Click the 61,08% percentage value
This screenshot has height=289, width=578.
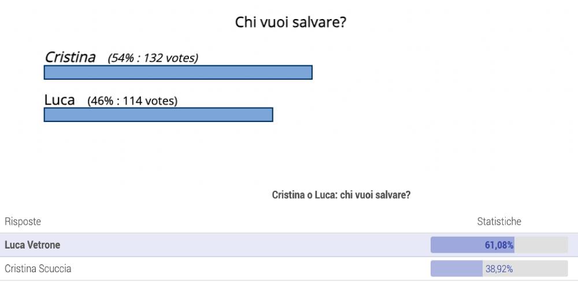499,245
